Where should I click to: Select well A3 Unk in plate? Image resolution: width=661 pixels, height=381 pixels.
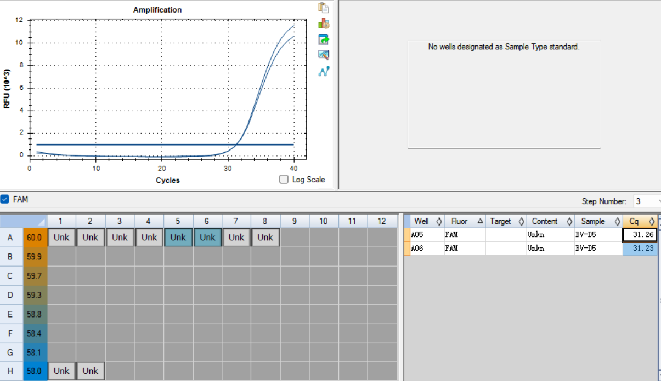coord(120,238)
